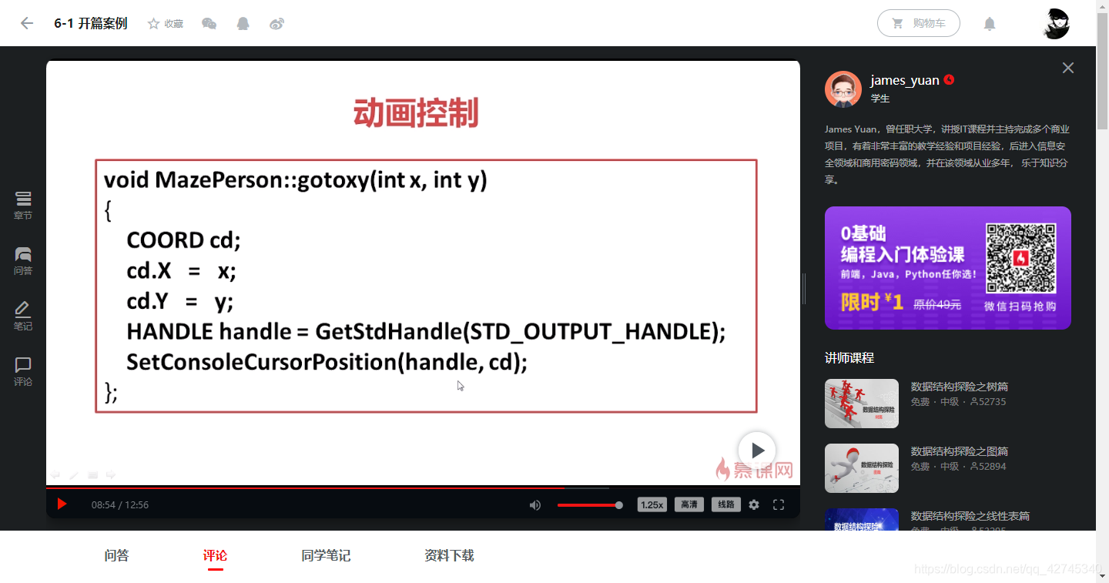Close the instructor side panel
This screenshot has height=583, width=1109.
[1068, 68]
